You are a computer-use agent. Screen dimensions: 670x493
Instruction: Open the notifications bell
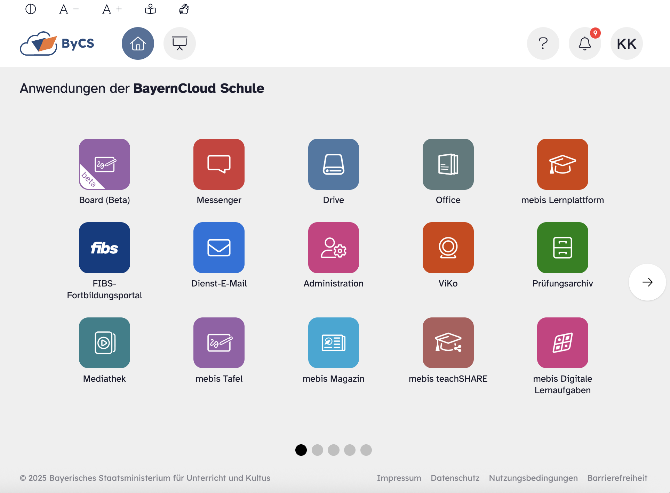[584, 44]
